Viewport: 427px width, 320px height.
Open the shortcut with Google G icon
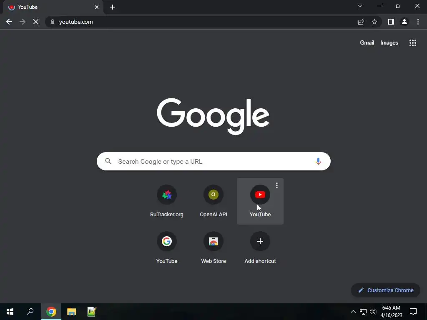tap(167, 247)
